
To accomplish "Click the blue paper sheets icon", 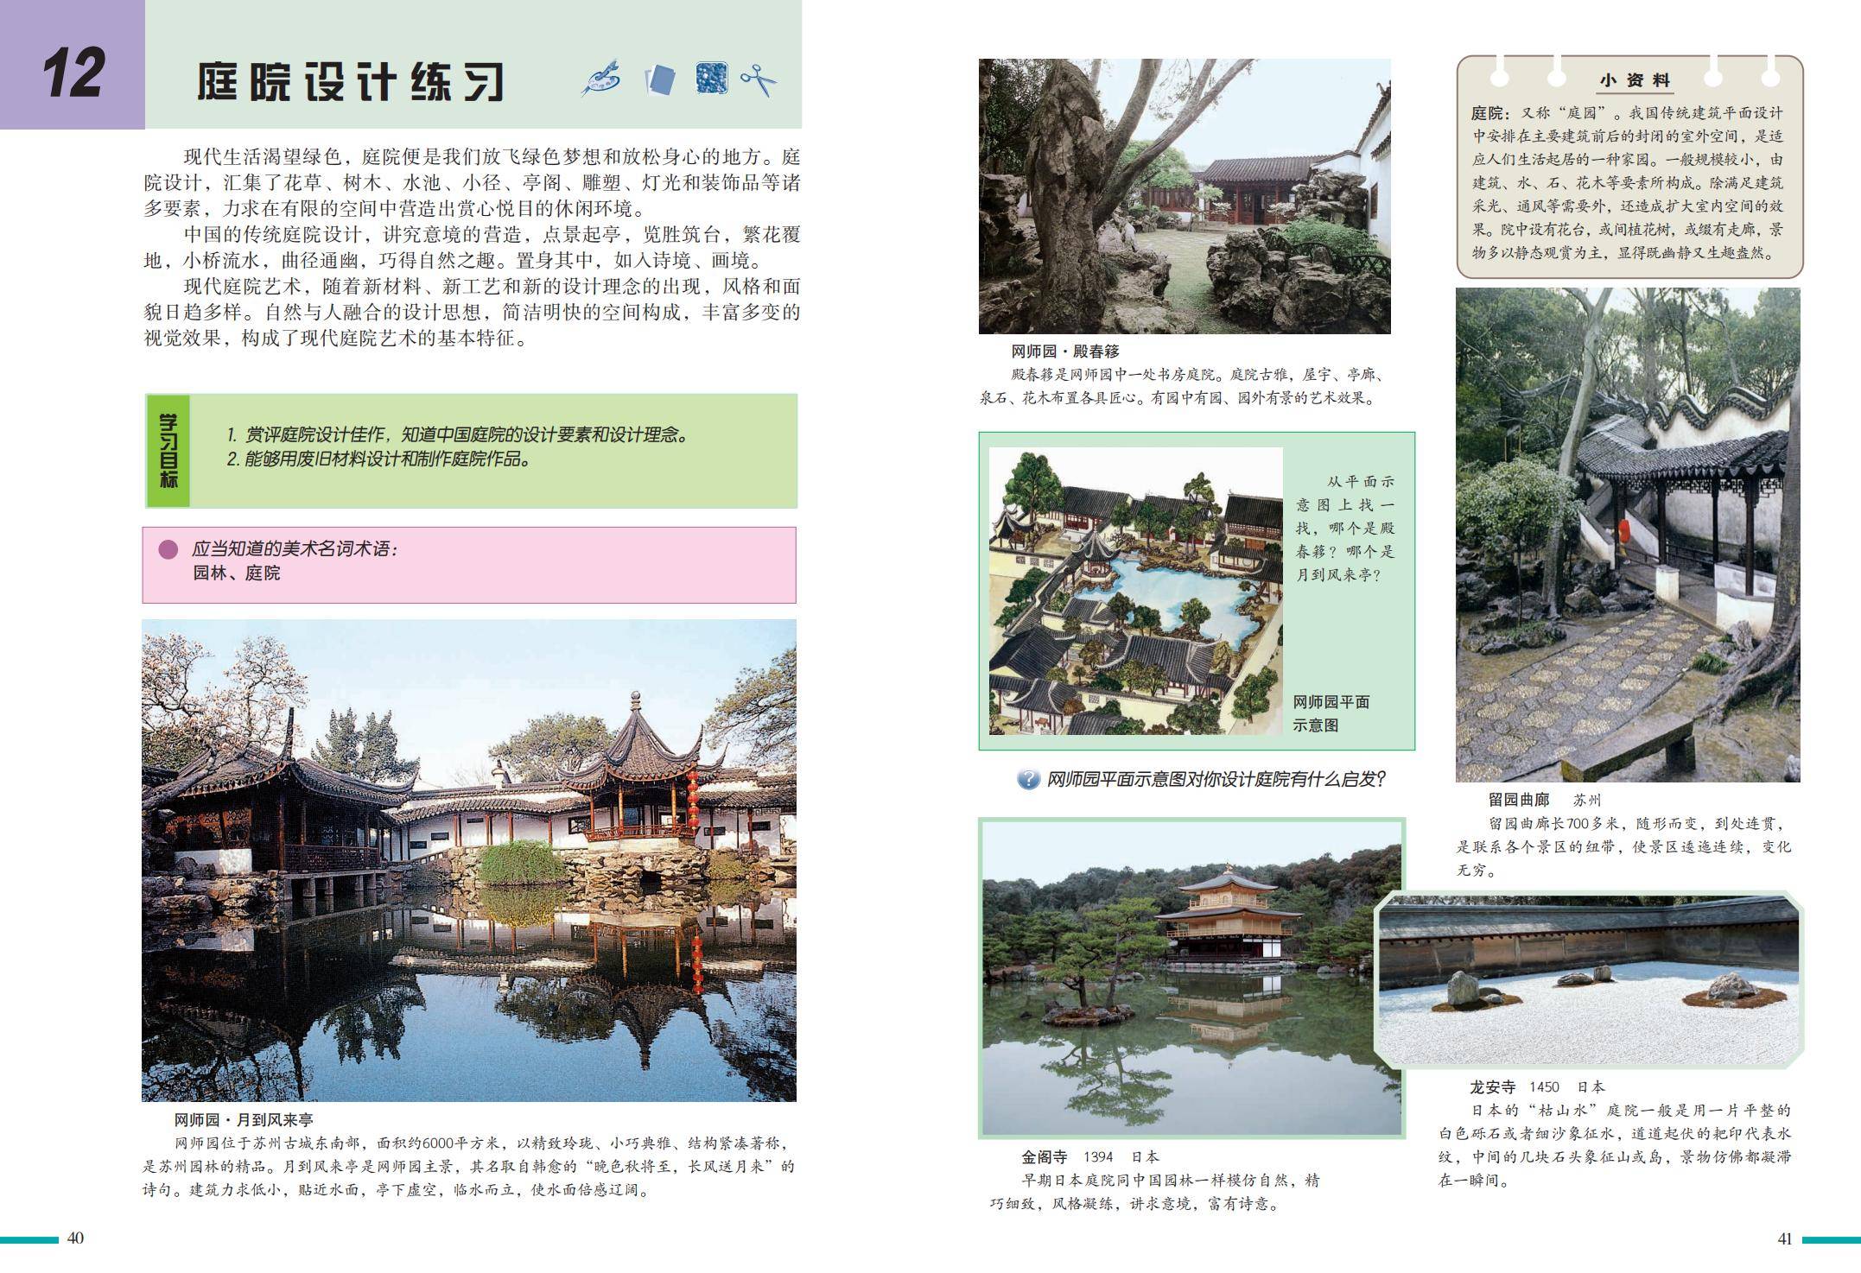I will click(x=659, y=79).
